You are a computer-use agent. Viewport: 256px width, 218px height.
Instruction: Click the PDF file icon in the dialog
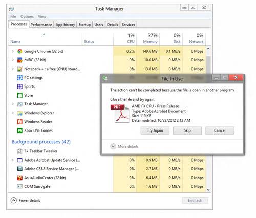click(120, 114)
